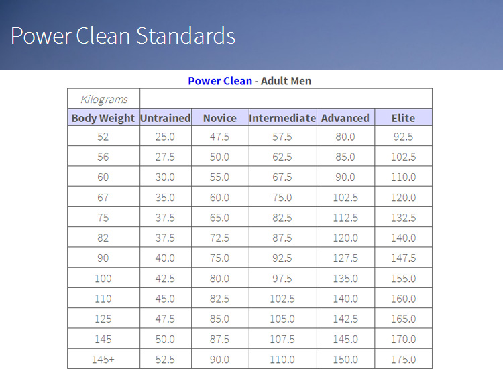Click Advanced value 127.5
Screen dimensions: 503x377
345,258
